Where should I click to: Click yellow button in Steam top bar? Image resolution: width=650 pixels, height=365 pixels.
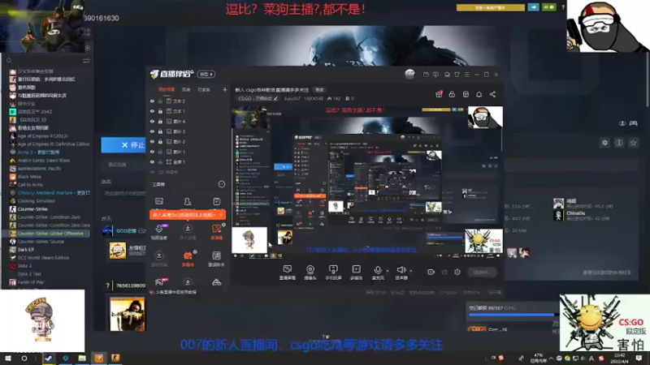491,7
